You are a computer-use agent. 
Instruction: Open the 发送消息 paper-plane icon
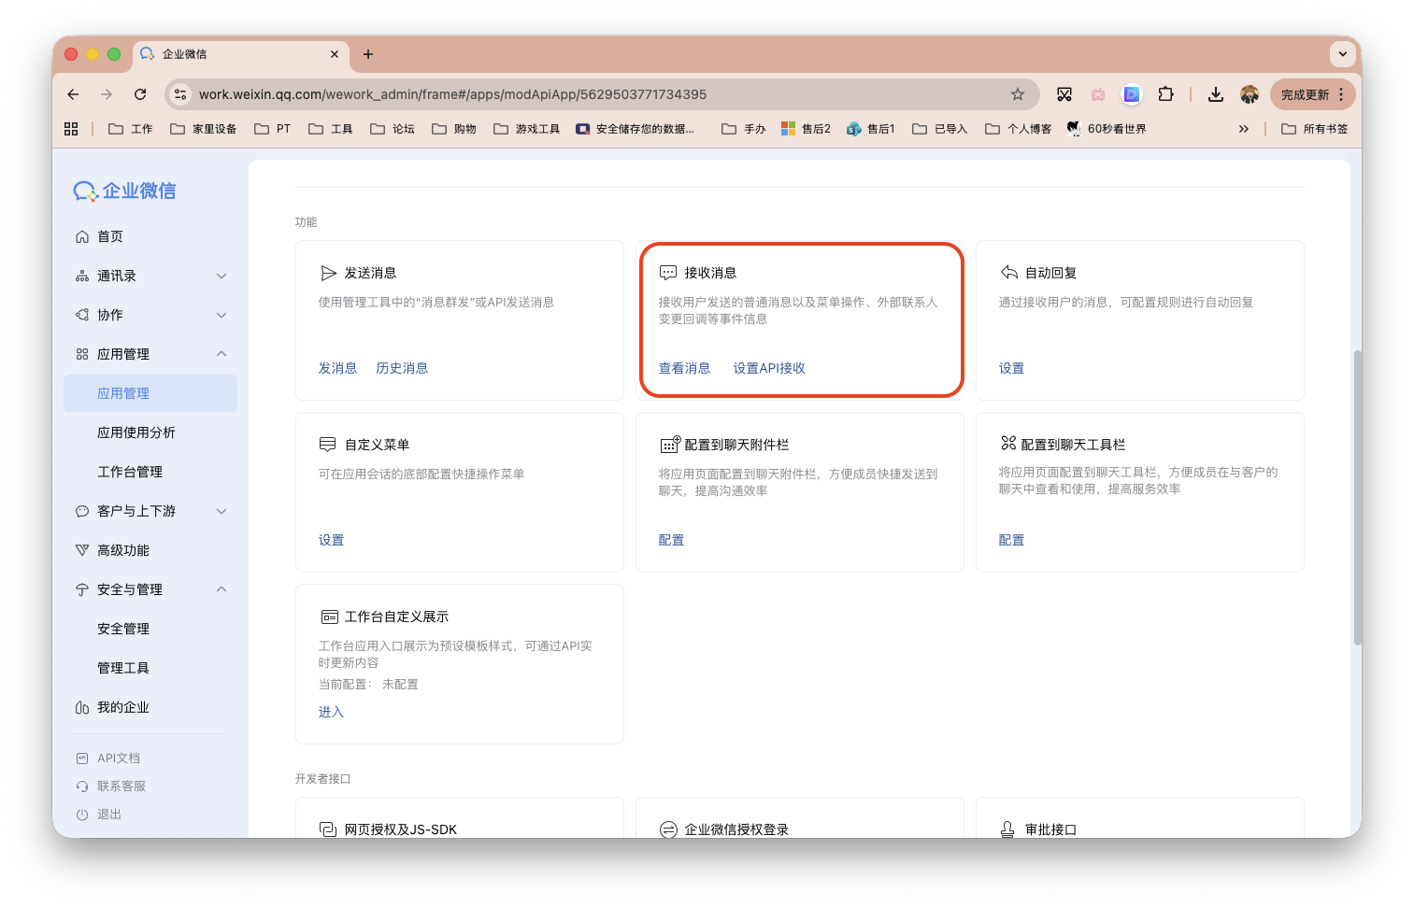point(329,272)
